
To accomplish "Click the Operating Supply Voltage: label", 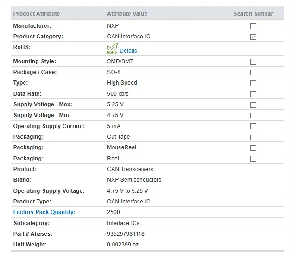I will point(49,190).
